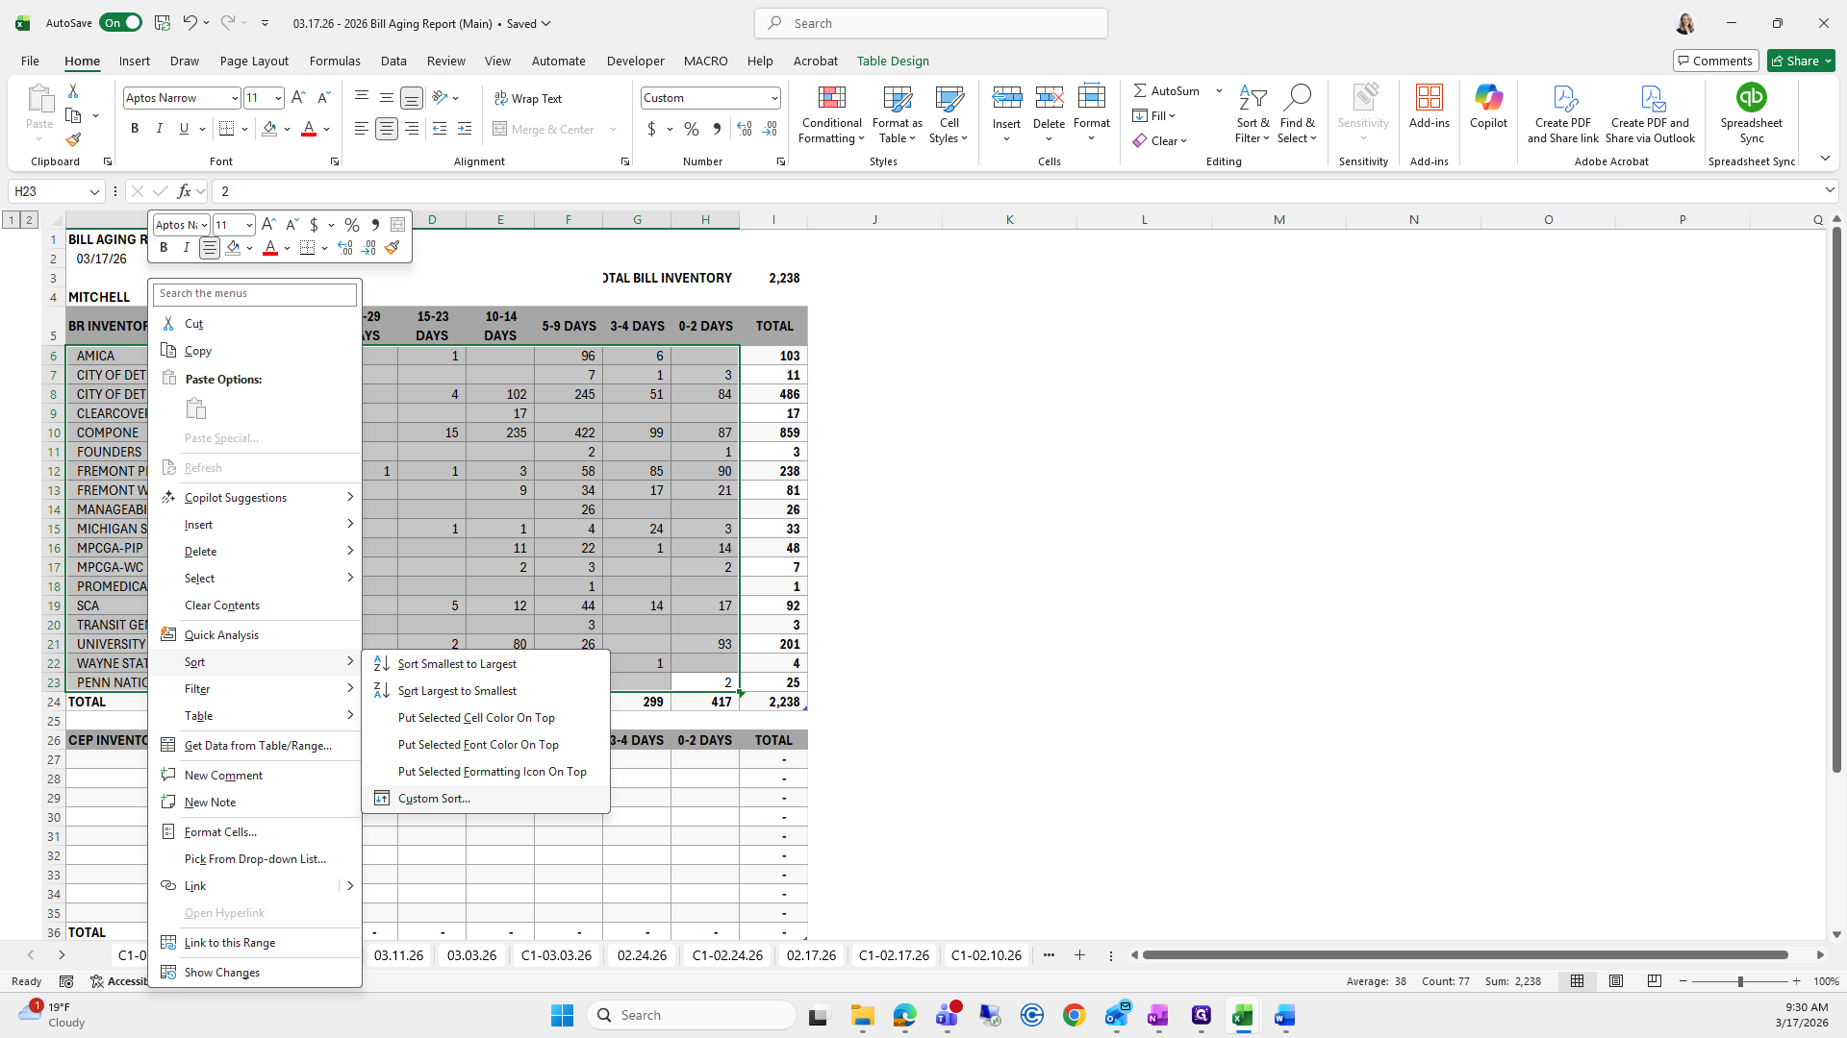Choose Custom Sort from the submenu
Image resolution: width=1847 pixels, height=1038 pixels.
pos(434,799)
